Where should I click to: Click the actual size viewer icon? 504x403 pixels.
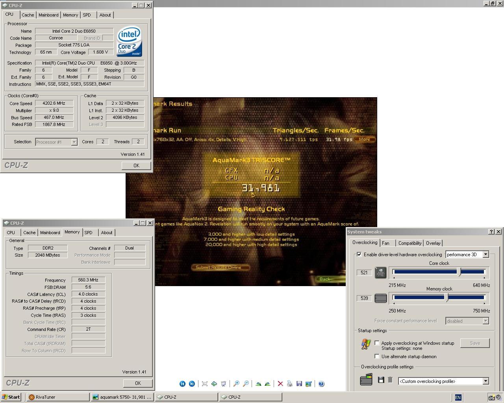point(205,384)
